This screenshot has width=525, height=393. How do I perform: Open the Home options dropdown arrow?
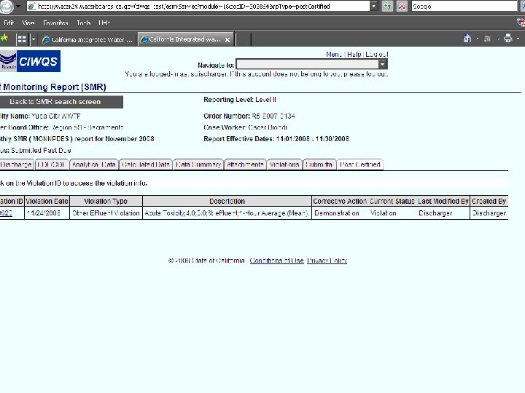point(478,39)
